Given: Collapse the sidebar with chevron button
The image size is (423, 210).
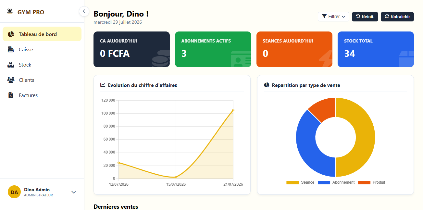Looking at the screenshot, I should (x=84, y=11).
